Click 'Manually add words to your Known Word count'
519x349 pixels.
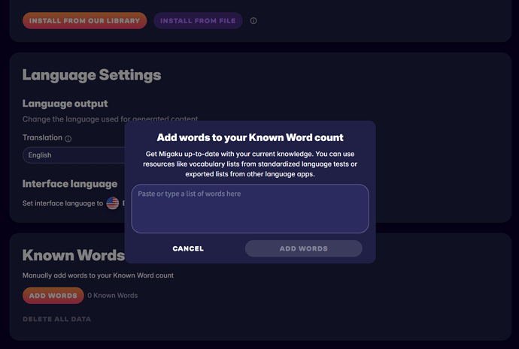pos(98,275)
